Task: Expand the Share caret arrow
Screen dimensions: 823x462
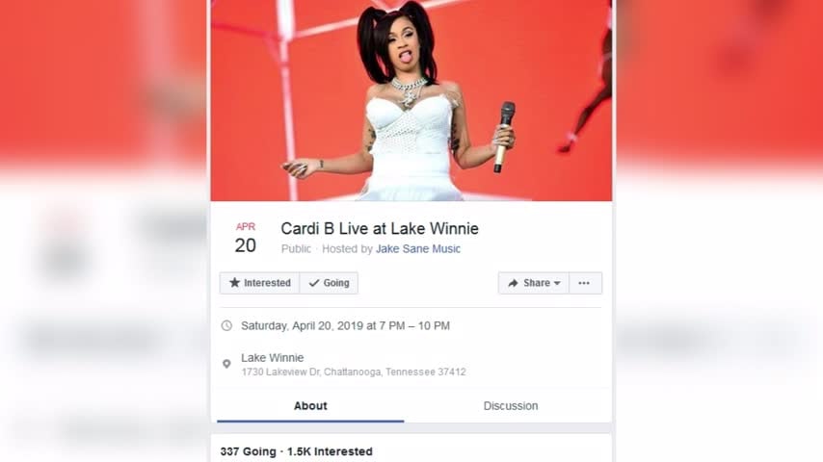Action: coord(557,283)
